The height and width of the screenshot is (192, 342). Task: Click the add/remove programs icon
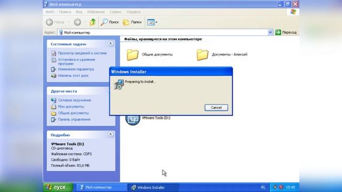pos(53,60)
